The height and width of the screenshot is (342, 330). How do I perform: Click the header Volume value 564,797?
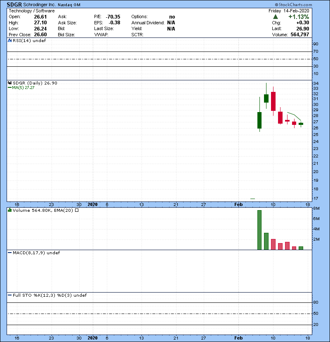pyautogui.click(x=300, y=35)
